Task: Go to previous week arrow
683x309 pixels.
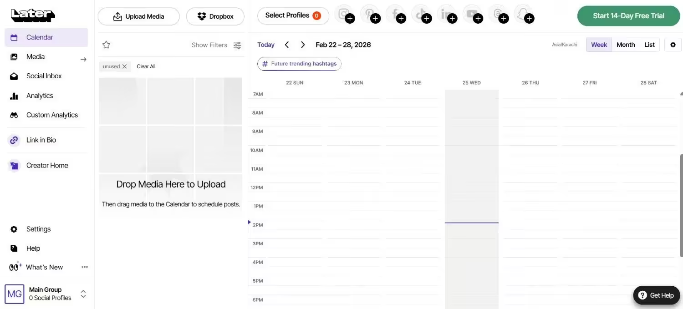Action: click(286, 45)
